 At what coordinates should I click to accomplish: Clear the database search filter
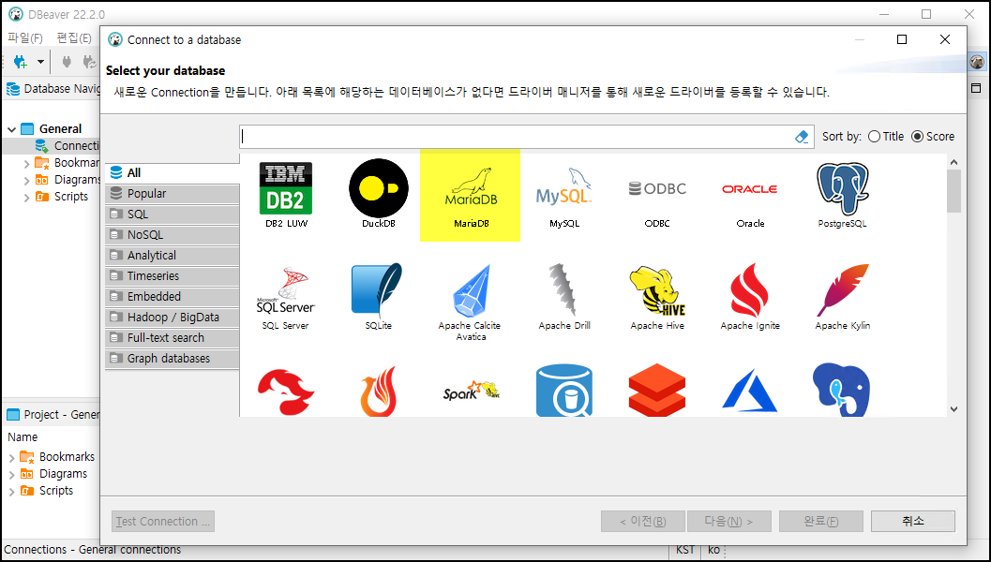click(x=802, y=137)
